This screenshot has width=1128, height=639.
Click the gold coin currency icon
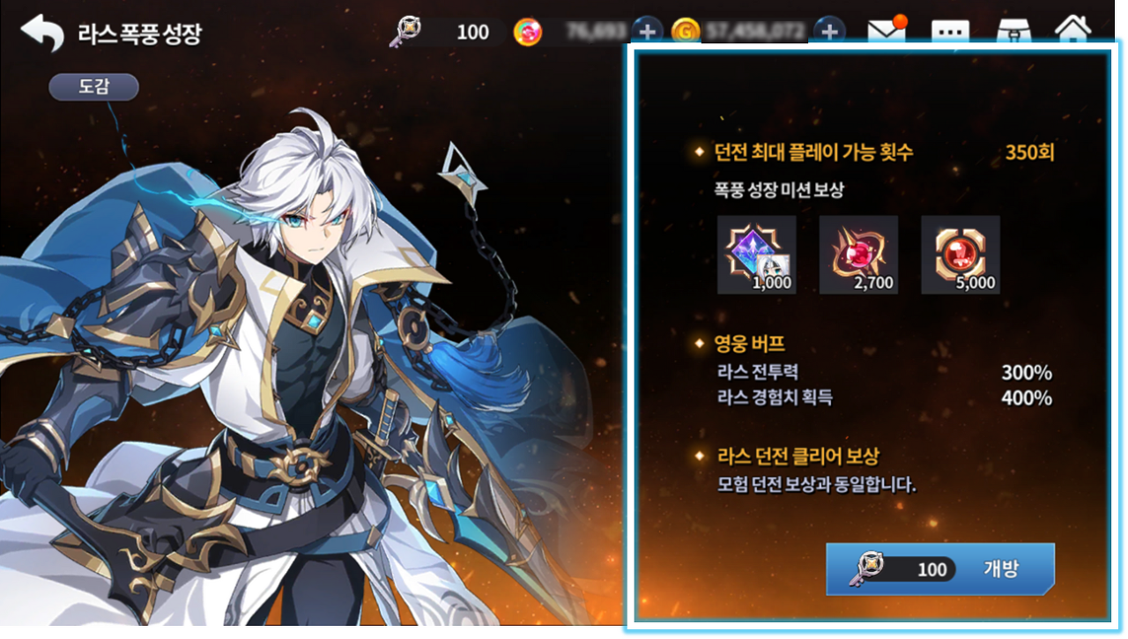click(x=685, y=33)
